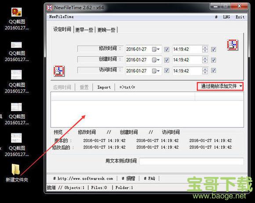Click status bar text Objects:1
This screenshot has height=203, width=255.
pyautogui.click(x=74, y=188)
